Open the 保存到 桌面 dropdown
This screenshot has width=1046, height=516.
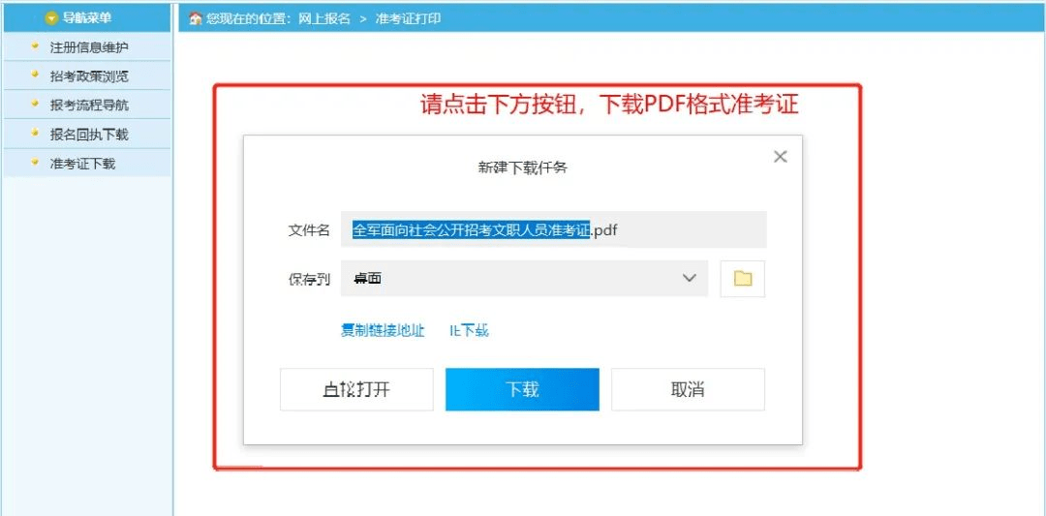[x=524, y=279]
